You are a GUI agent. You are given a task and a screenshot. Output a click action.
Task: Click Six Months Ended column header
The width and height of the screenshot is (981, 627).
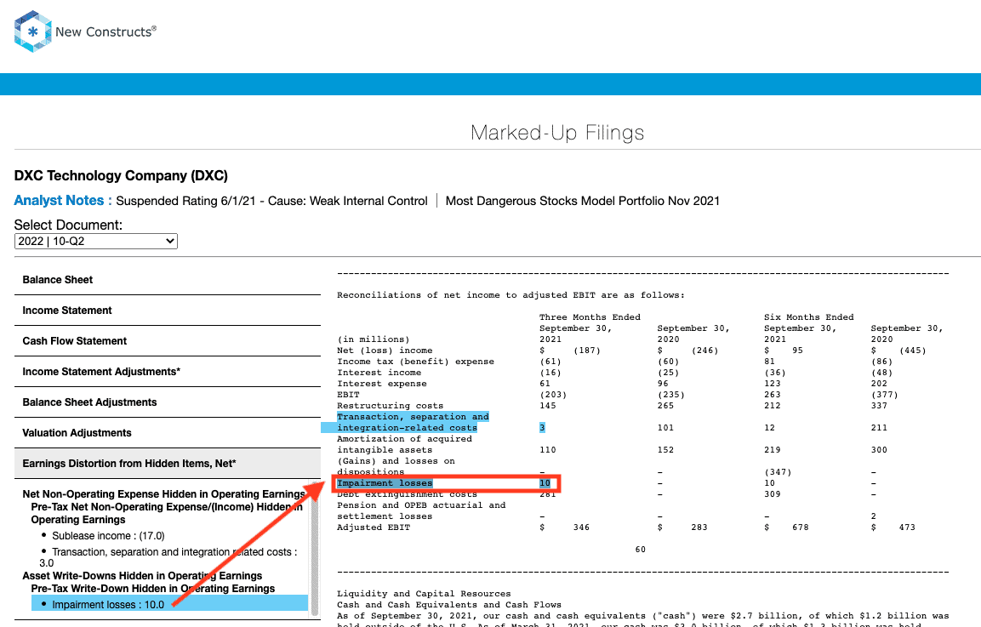pyautogui.click(x=809, y=317)
